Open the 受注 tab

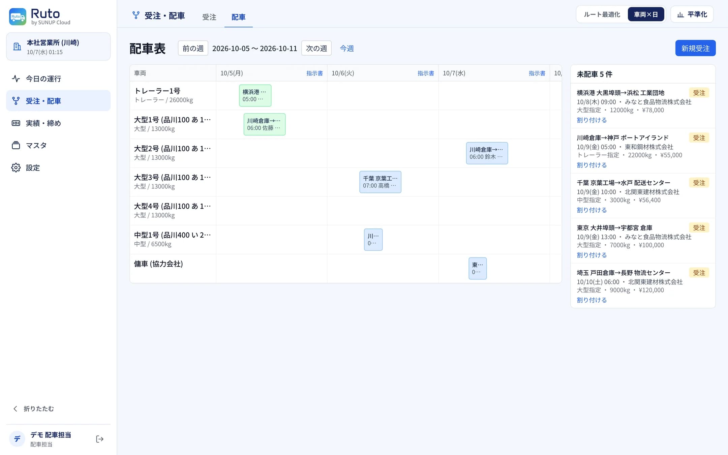[209, 17]
